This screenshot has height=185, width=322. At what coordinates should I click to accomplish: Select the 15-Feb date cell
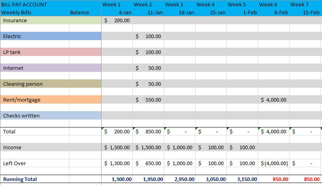click(311, 13)
